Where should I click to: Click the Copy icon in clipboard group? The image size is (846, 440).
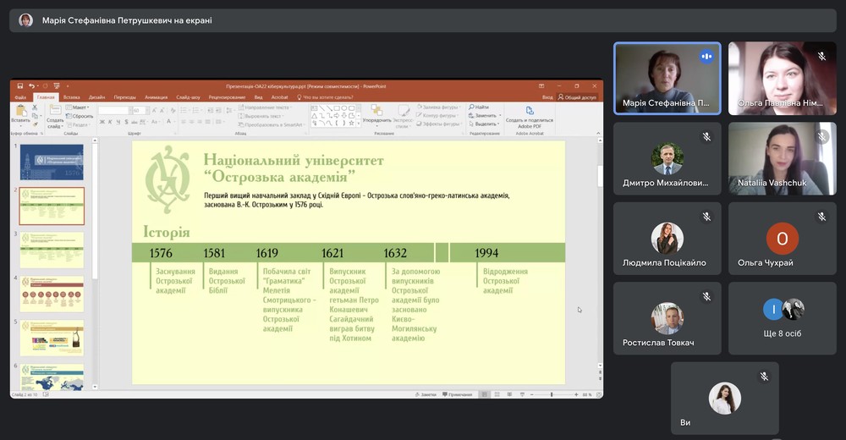(35, 116)
